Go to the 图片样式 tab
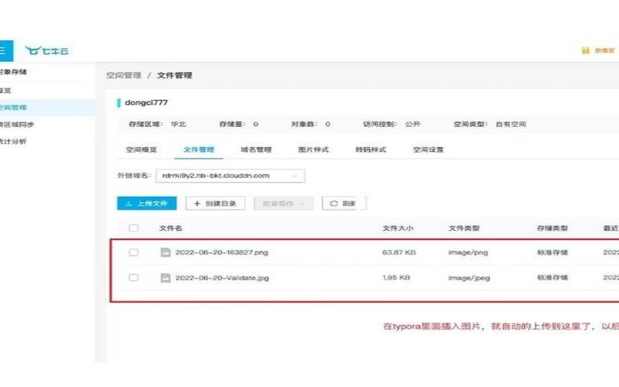This screenshot has height=387, width=619. (x=313, y=149)
